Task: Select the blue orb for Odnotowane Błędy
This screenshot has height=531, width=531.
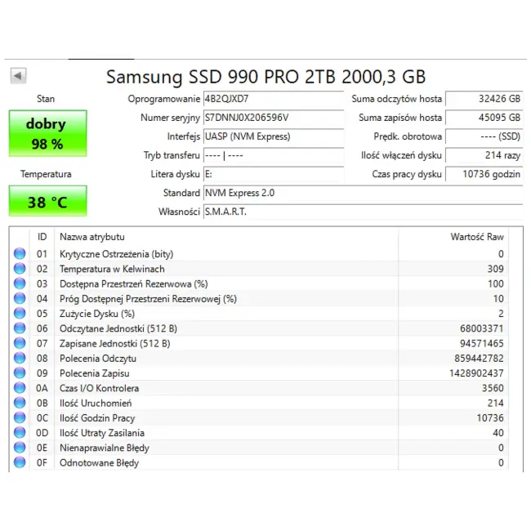Action: 20,462
